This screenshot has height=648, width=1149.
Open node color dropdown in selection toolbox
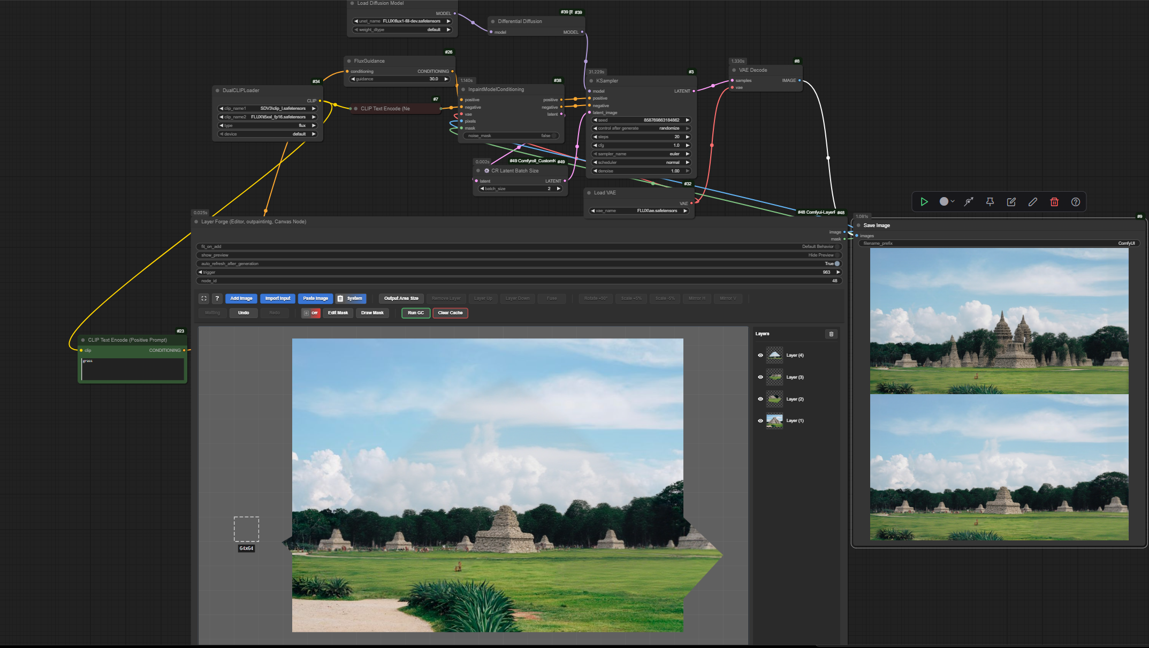pos(947,202)
